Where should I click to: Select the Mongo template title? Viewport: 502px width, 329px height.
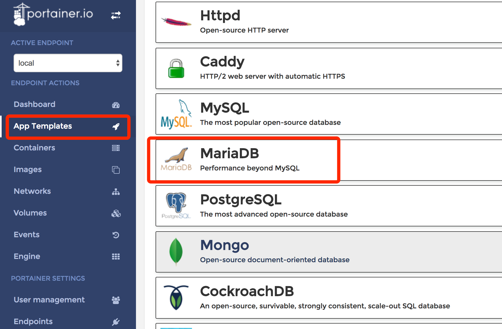tap(225, 246)
